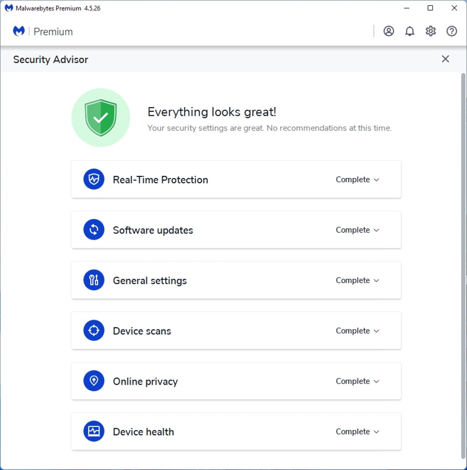
Task: Expand the General settings Complete chevron
Action: point(376,281)
